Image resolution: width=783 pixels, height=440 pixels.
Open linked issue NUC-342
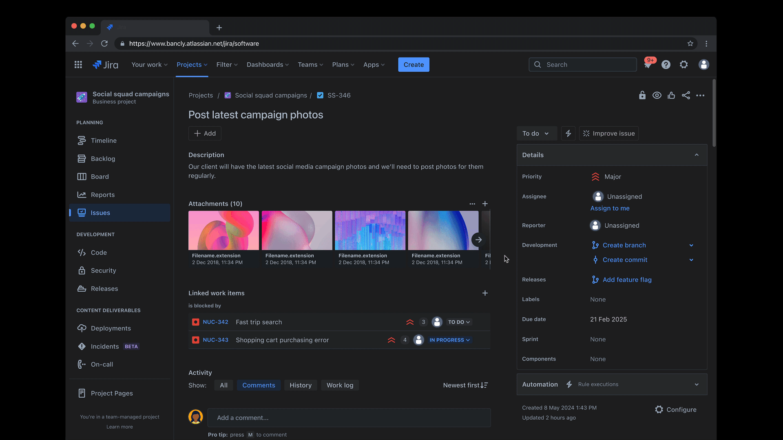pos(215,322)
